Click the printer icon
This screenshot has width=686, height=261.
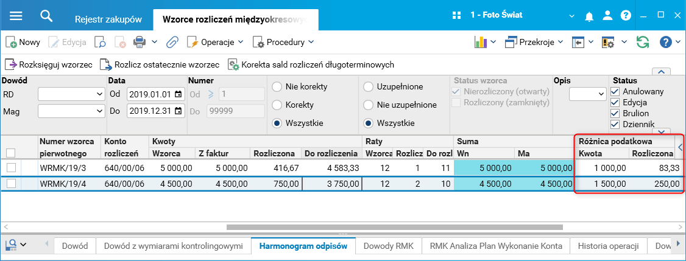(x=140, y=42)
